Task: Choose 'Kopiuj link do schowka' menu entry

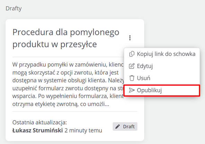Action: pos(162,54)
